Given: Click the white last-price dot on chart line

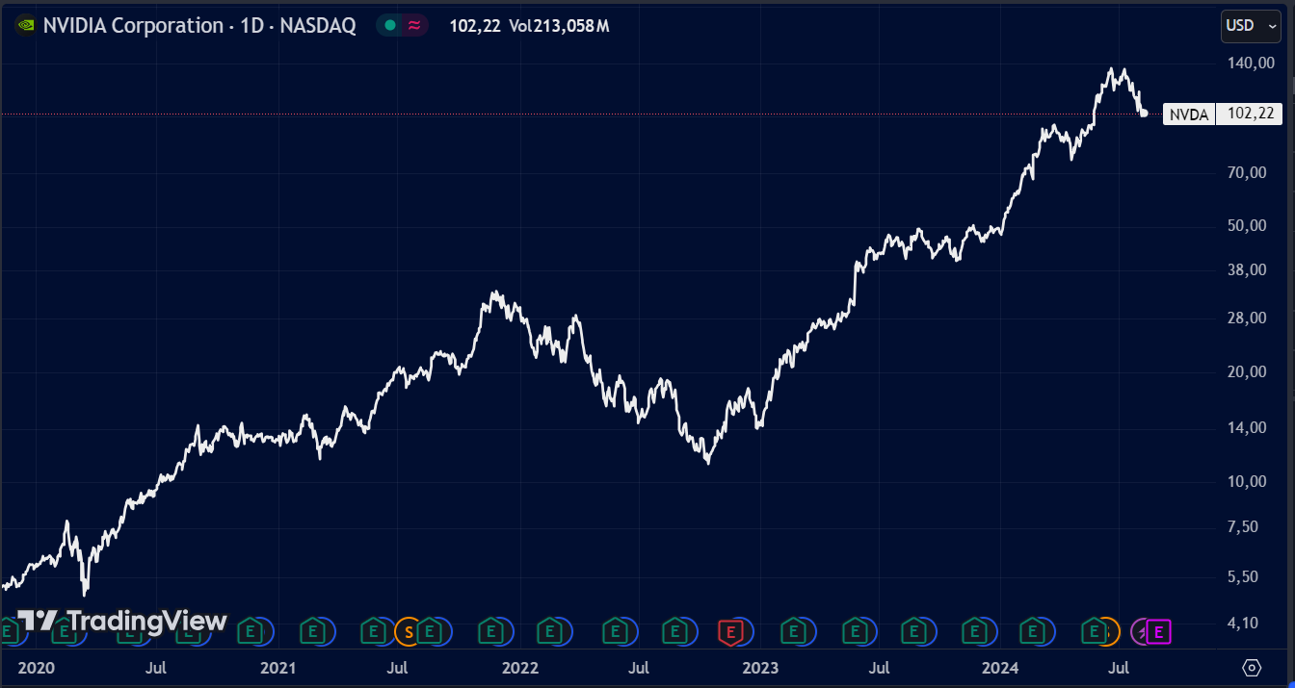Looking at the screenshot, I should [x=1144, y=114].
